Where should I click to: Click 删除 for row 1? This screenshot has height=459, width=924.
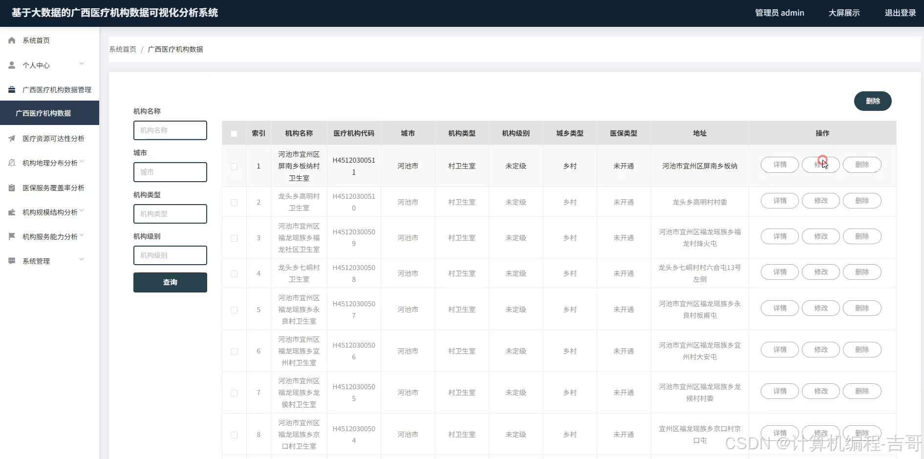tap(862, 165)
